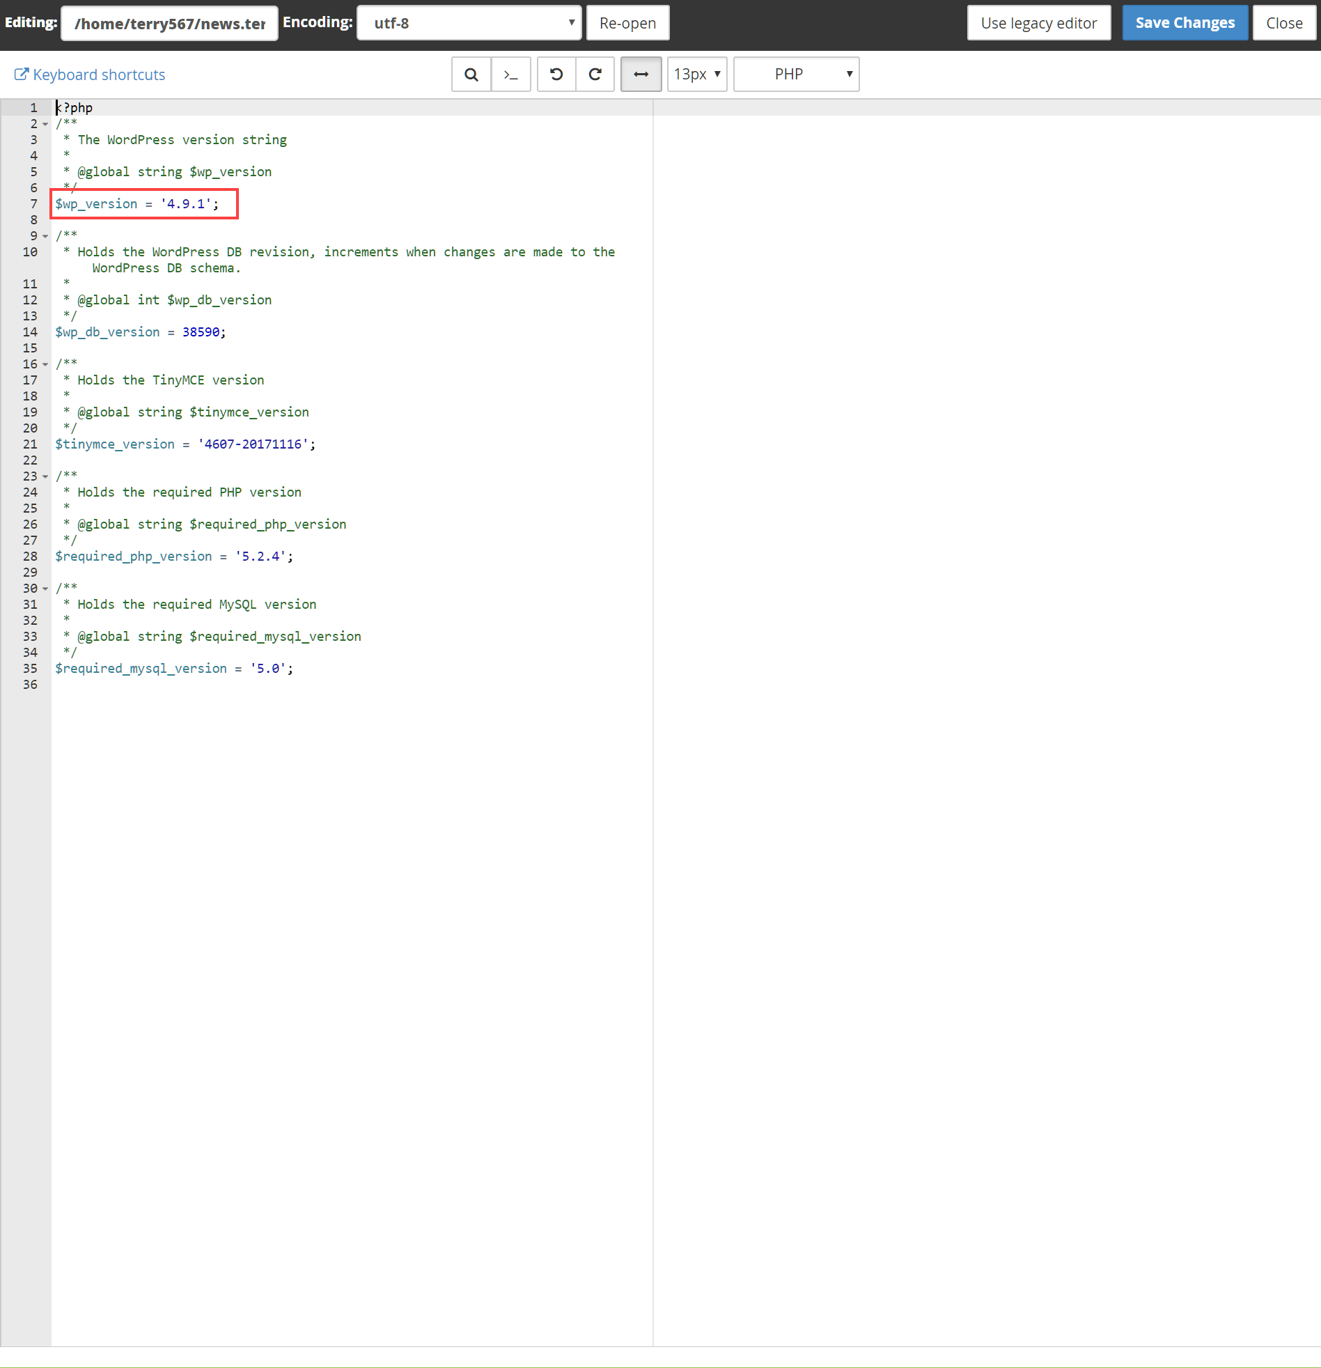This screenshot has height=1368, width=1321.
Task: Redo edit with toolbar icon
Action: click(x=595, y=74)
